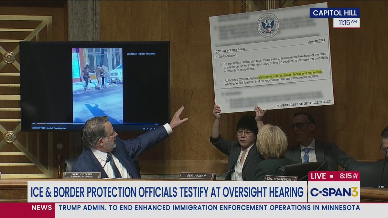Click the LIVE 8:15 AM PT indicator

[x=334, y=176]
